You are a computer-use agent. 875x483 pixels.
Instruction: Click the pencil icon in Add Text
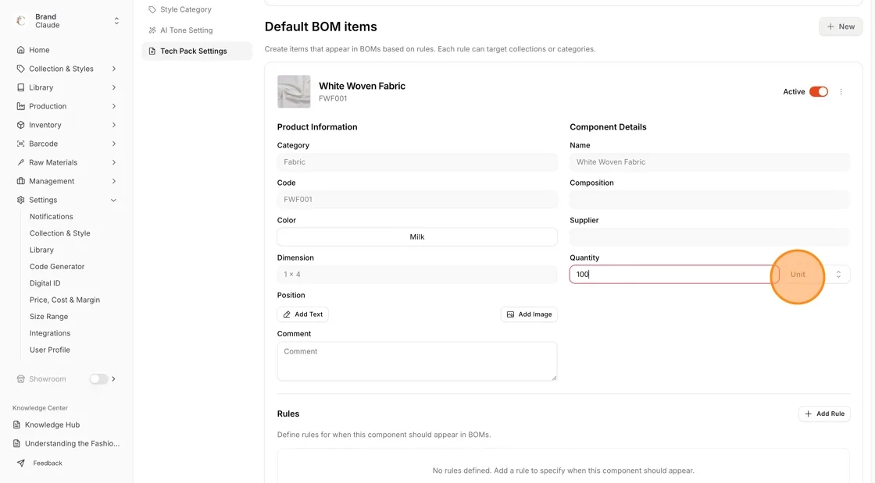(x=287, y=314)
